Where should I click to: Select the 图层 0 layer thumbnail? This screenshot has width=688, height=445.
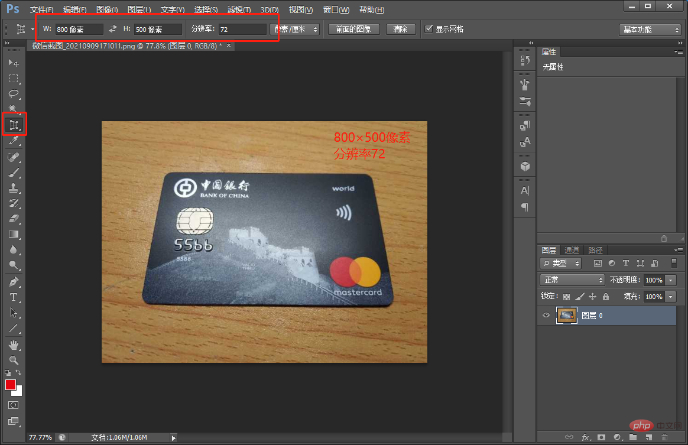click(x=566, y=316)
